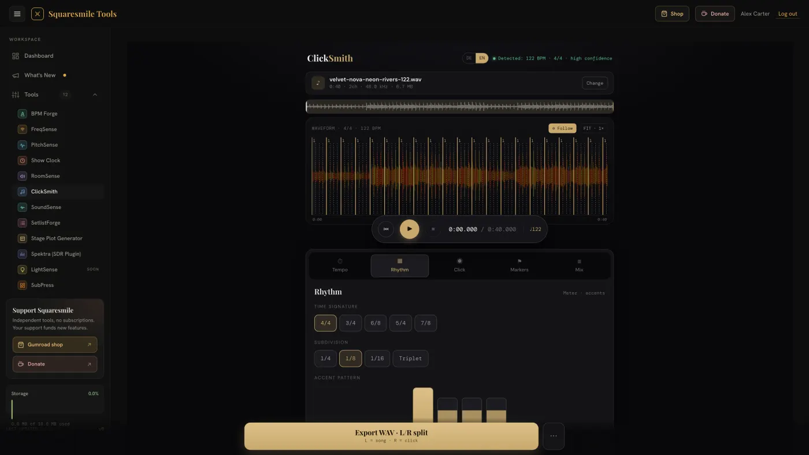809x455 pixels.
Task: Skip back to start of track
Action: [x=386, y=229]
